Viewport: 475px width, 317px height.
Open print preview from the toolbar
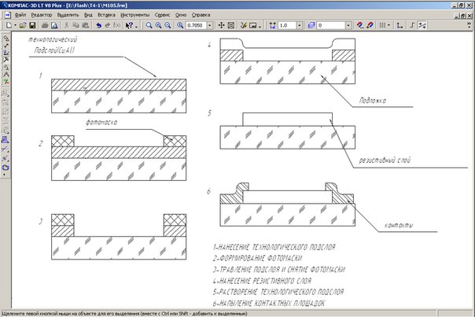(x=54, y=25)
